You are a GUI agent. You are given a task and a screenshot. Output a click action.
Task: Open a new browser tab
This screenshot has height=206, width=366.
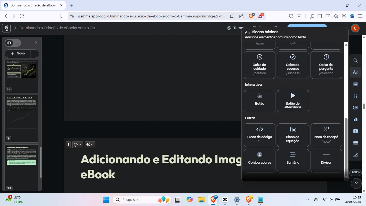pos(71,5)
